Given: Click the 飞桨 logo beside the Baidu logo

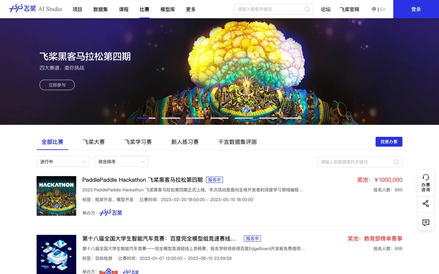Looking at the screenshot, I should tap(131, 272).
